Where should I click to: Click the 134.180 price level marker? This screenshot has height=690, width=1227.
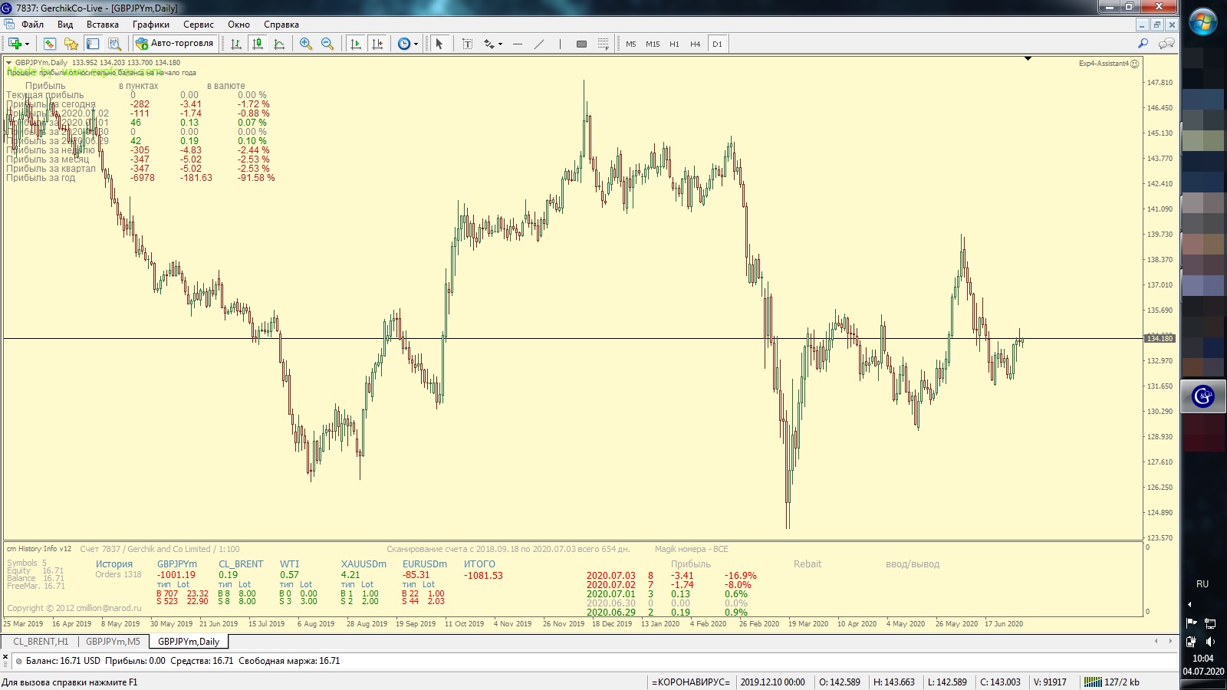pyautogui.click(x=1159, y=338)
